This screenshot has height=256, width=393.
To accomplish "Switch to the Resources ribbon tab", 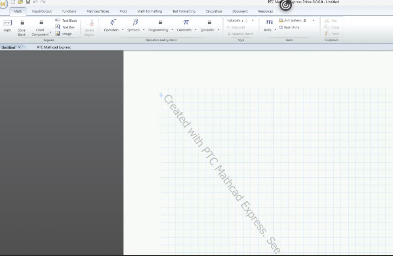I will coord(265,11).
